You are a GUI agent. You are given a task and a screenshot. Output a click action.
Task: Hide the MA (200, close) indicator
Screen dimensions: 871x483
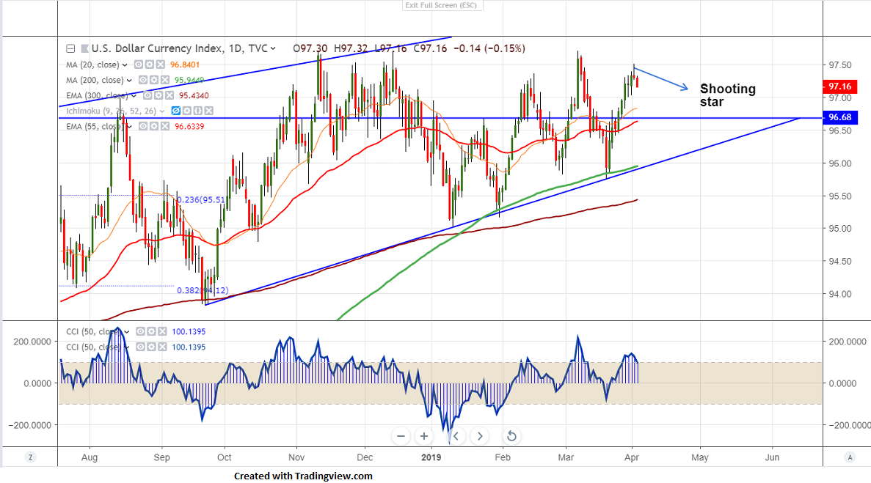click(x=143, y=81)
